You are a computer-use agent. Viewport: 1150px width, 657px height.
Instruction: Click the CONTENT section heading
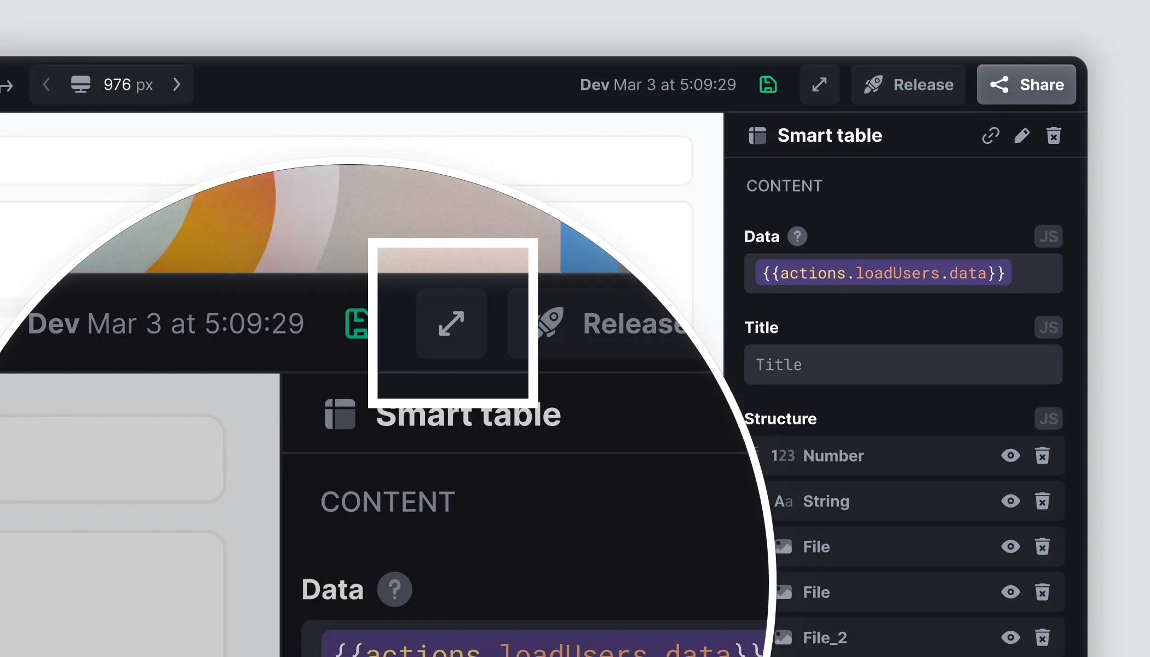click(784, 186)
